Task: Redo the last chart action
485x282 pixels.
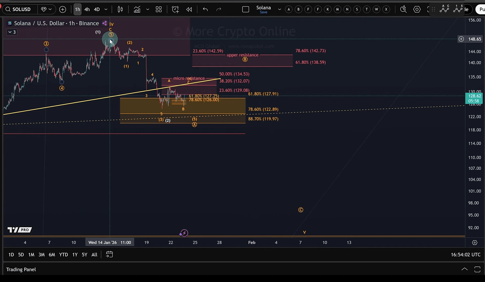Action: [x=219, y=9]
